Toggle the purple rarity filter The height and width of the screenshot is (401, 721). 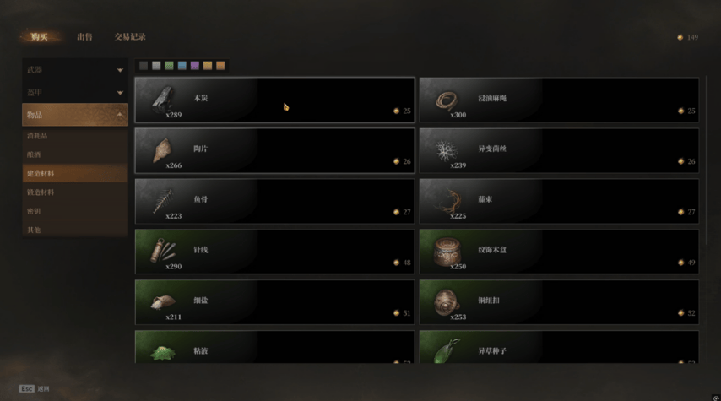tap(195, 66)
